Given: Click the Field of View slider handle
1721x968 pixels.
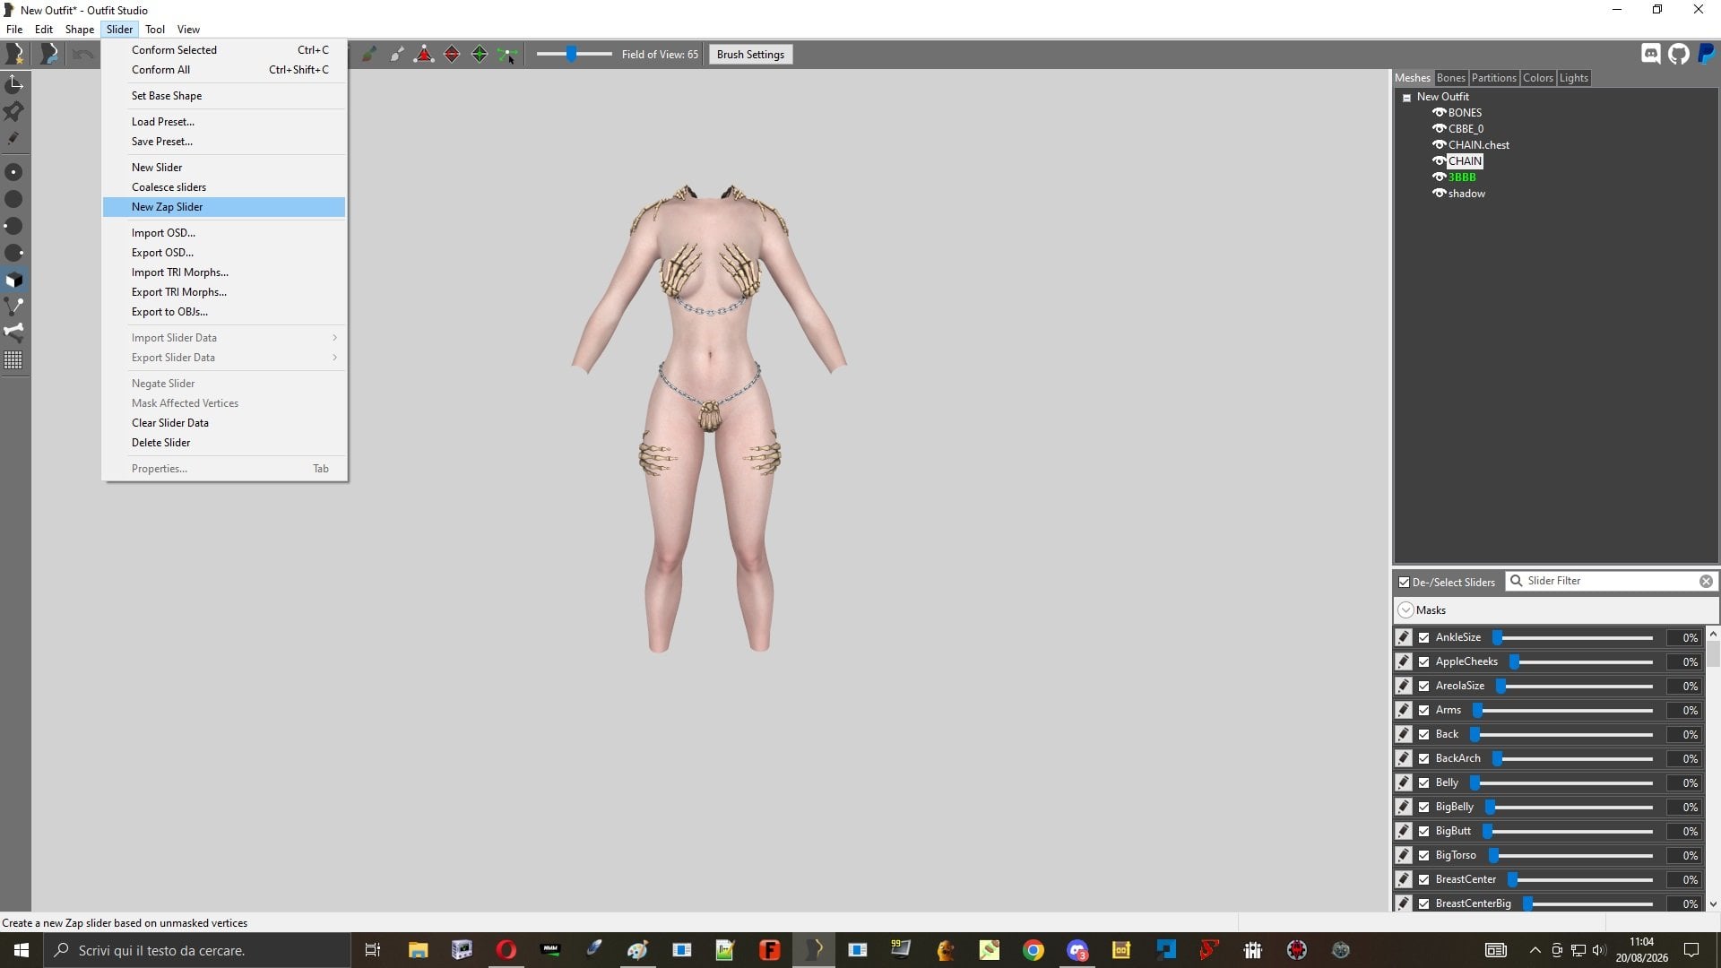Looking at the screenshot, I should tap(571, 55).
